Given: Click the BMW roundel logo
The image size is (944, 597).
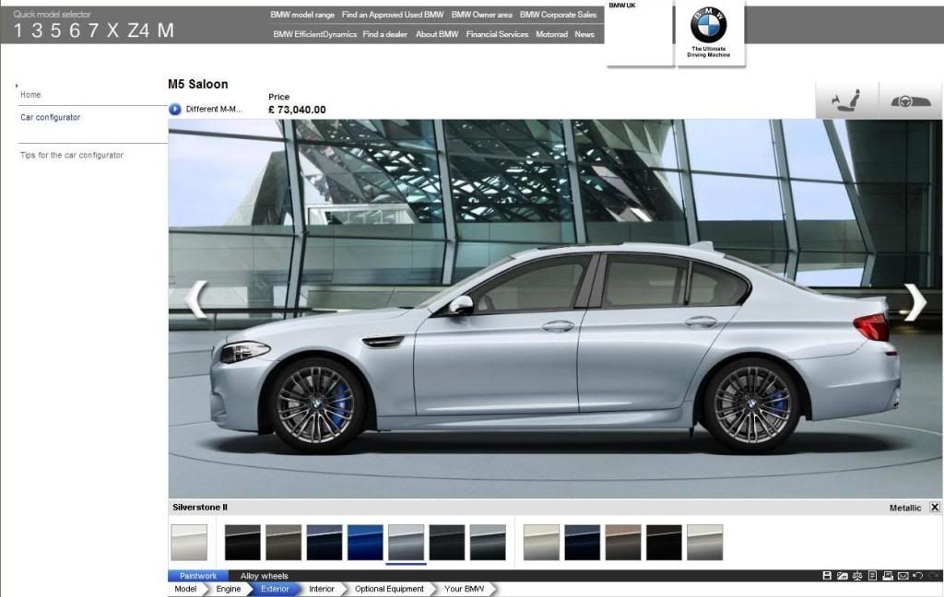Looking at the screenshot, I should [x=709, y=25].
